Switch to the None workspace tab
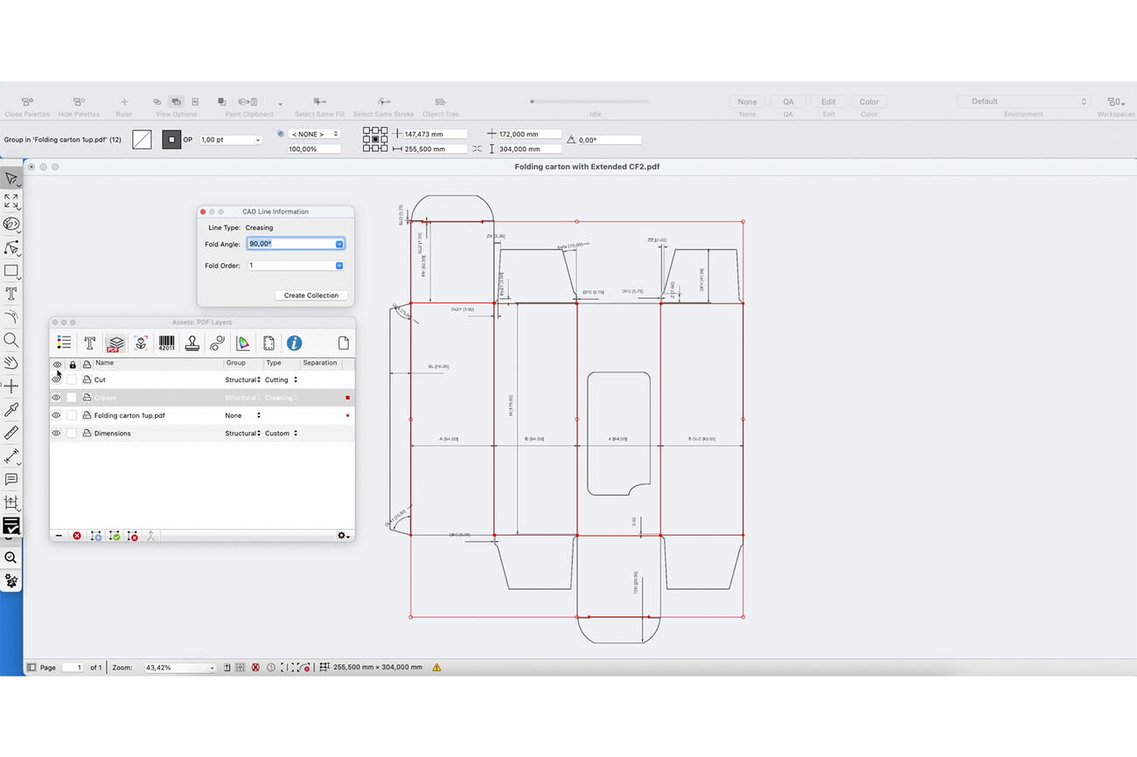The height and width of the screenshot is (757, 1137). (x=747, y=101)
